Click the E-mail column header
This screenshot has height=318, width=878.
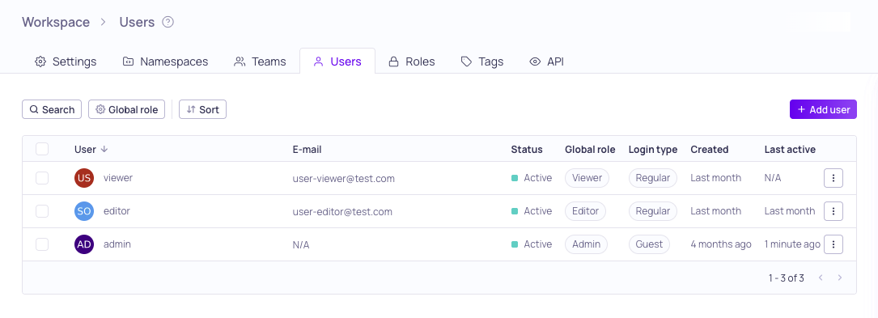coord(307,150)
